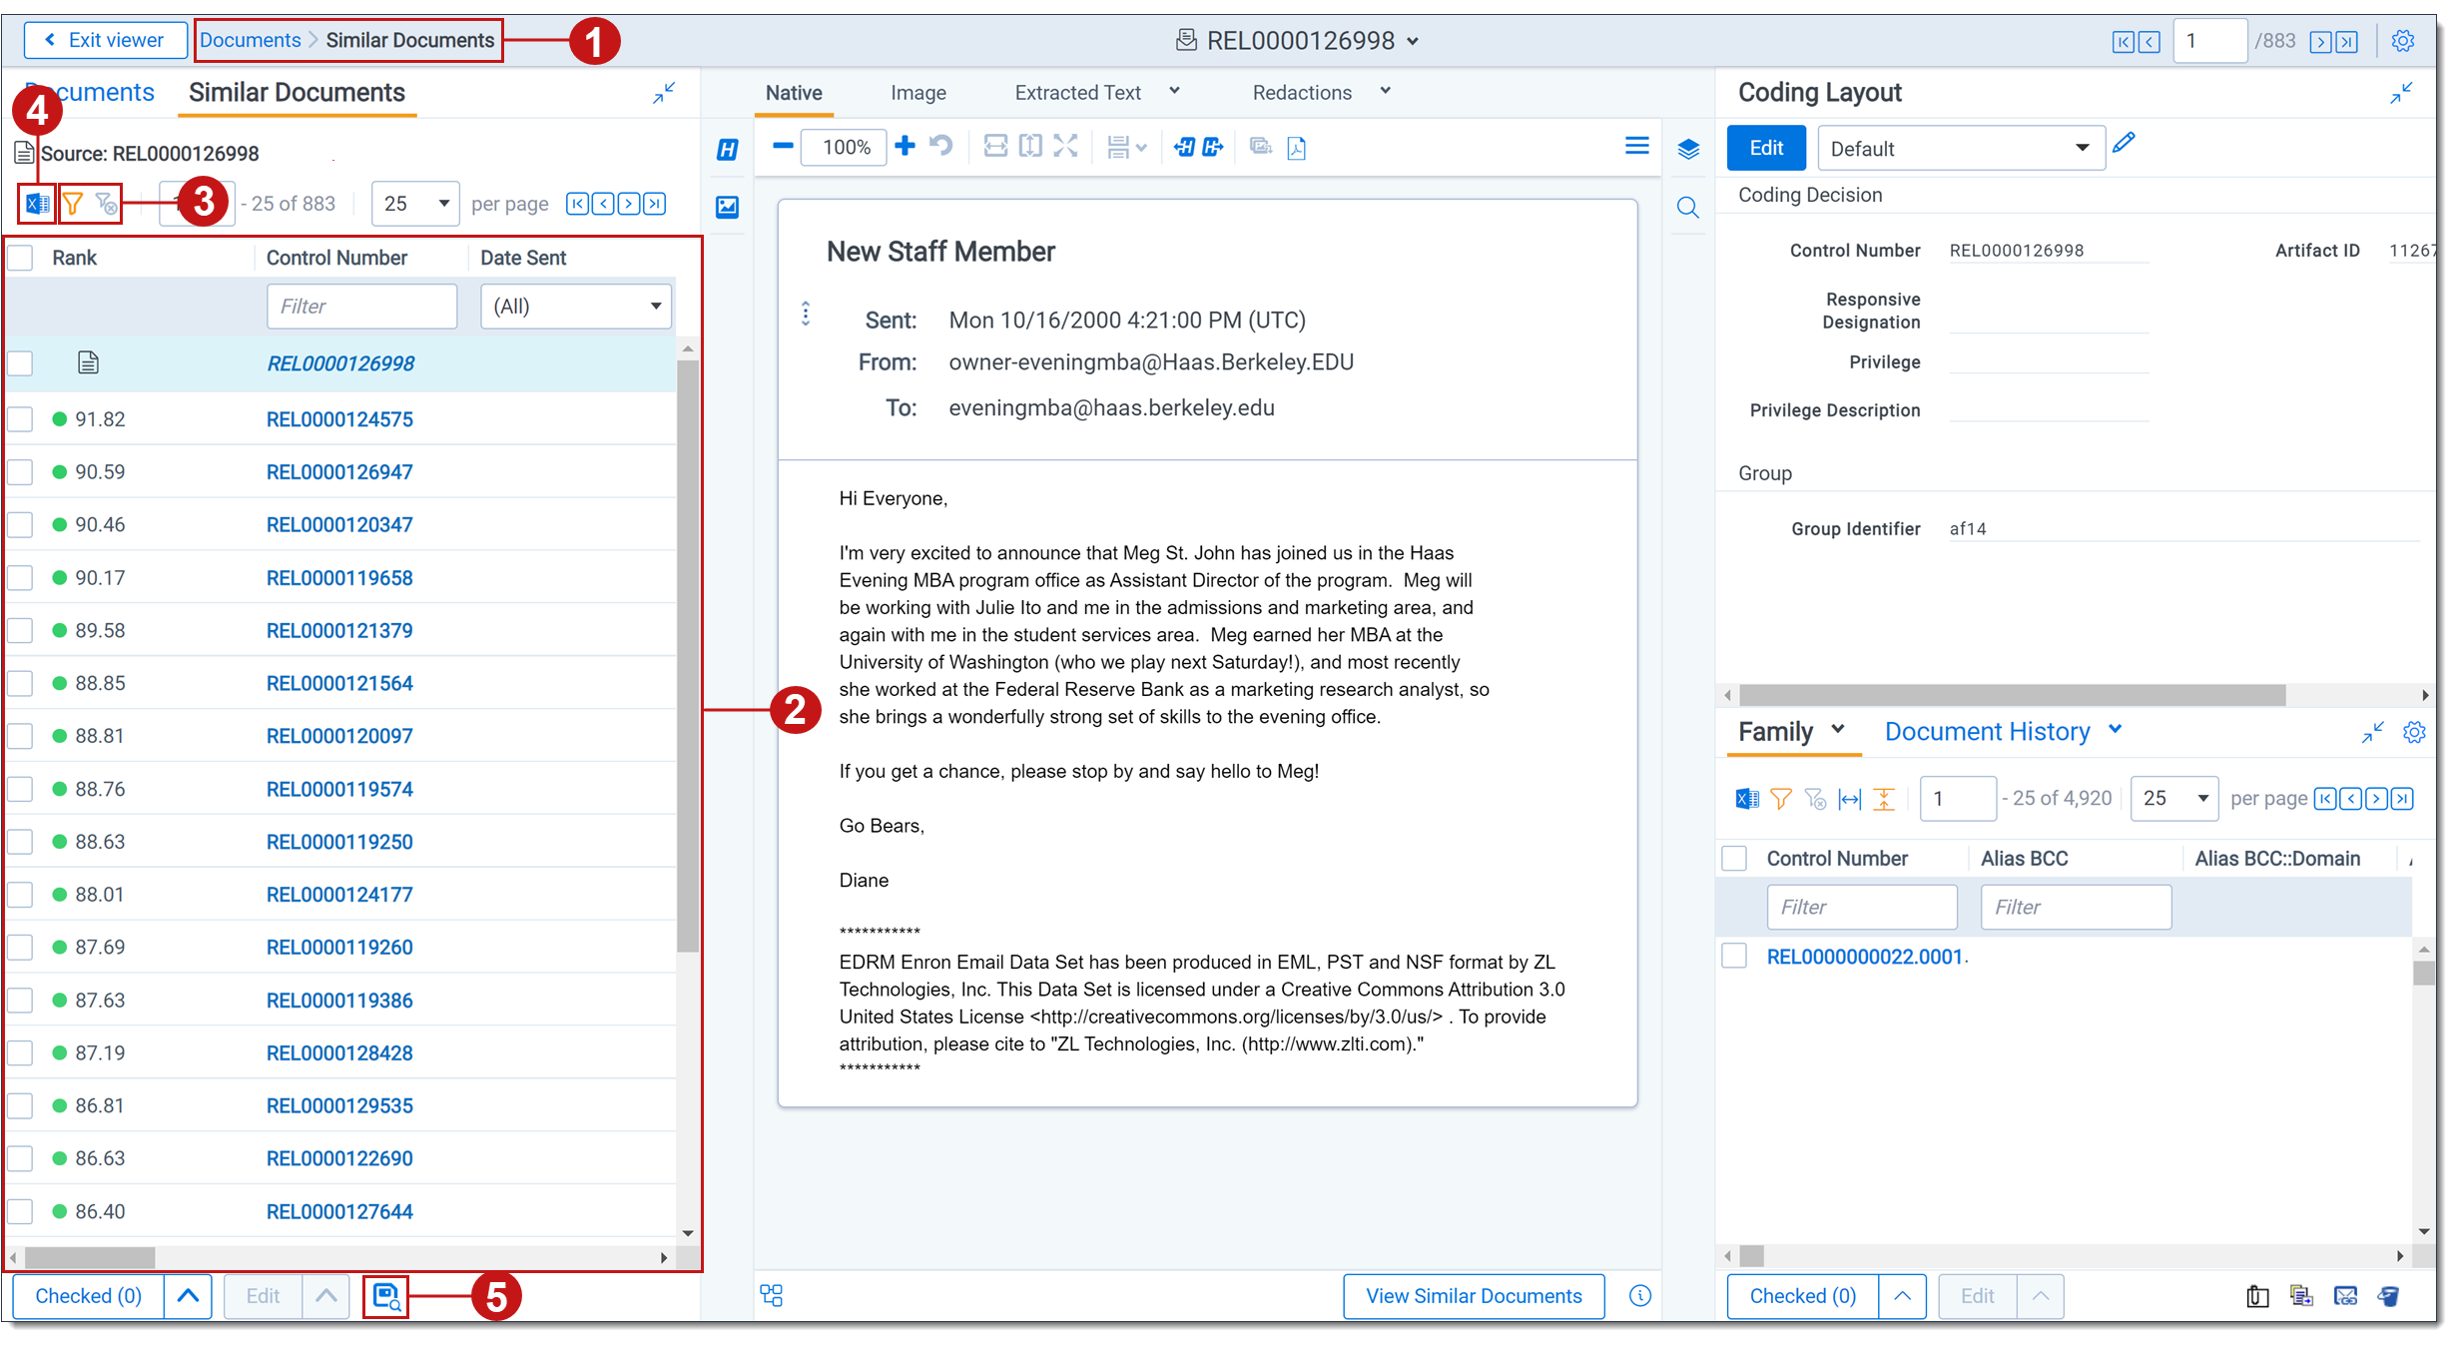The image size is (2452, 1362).
Task: Click the layers icon beside the viewer
Action: tap(1688, 149)
